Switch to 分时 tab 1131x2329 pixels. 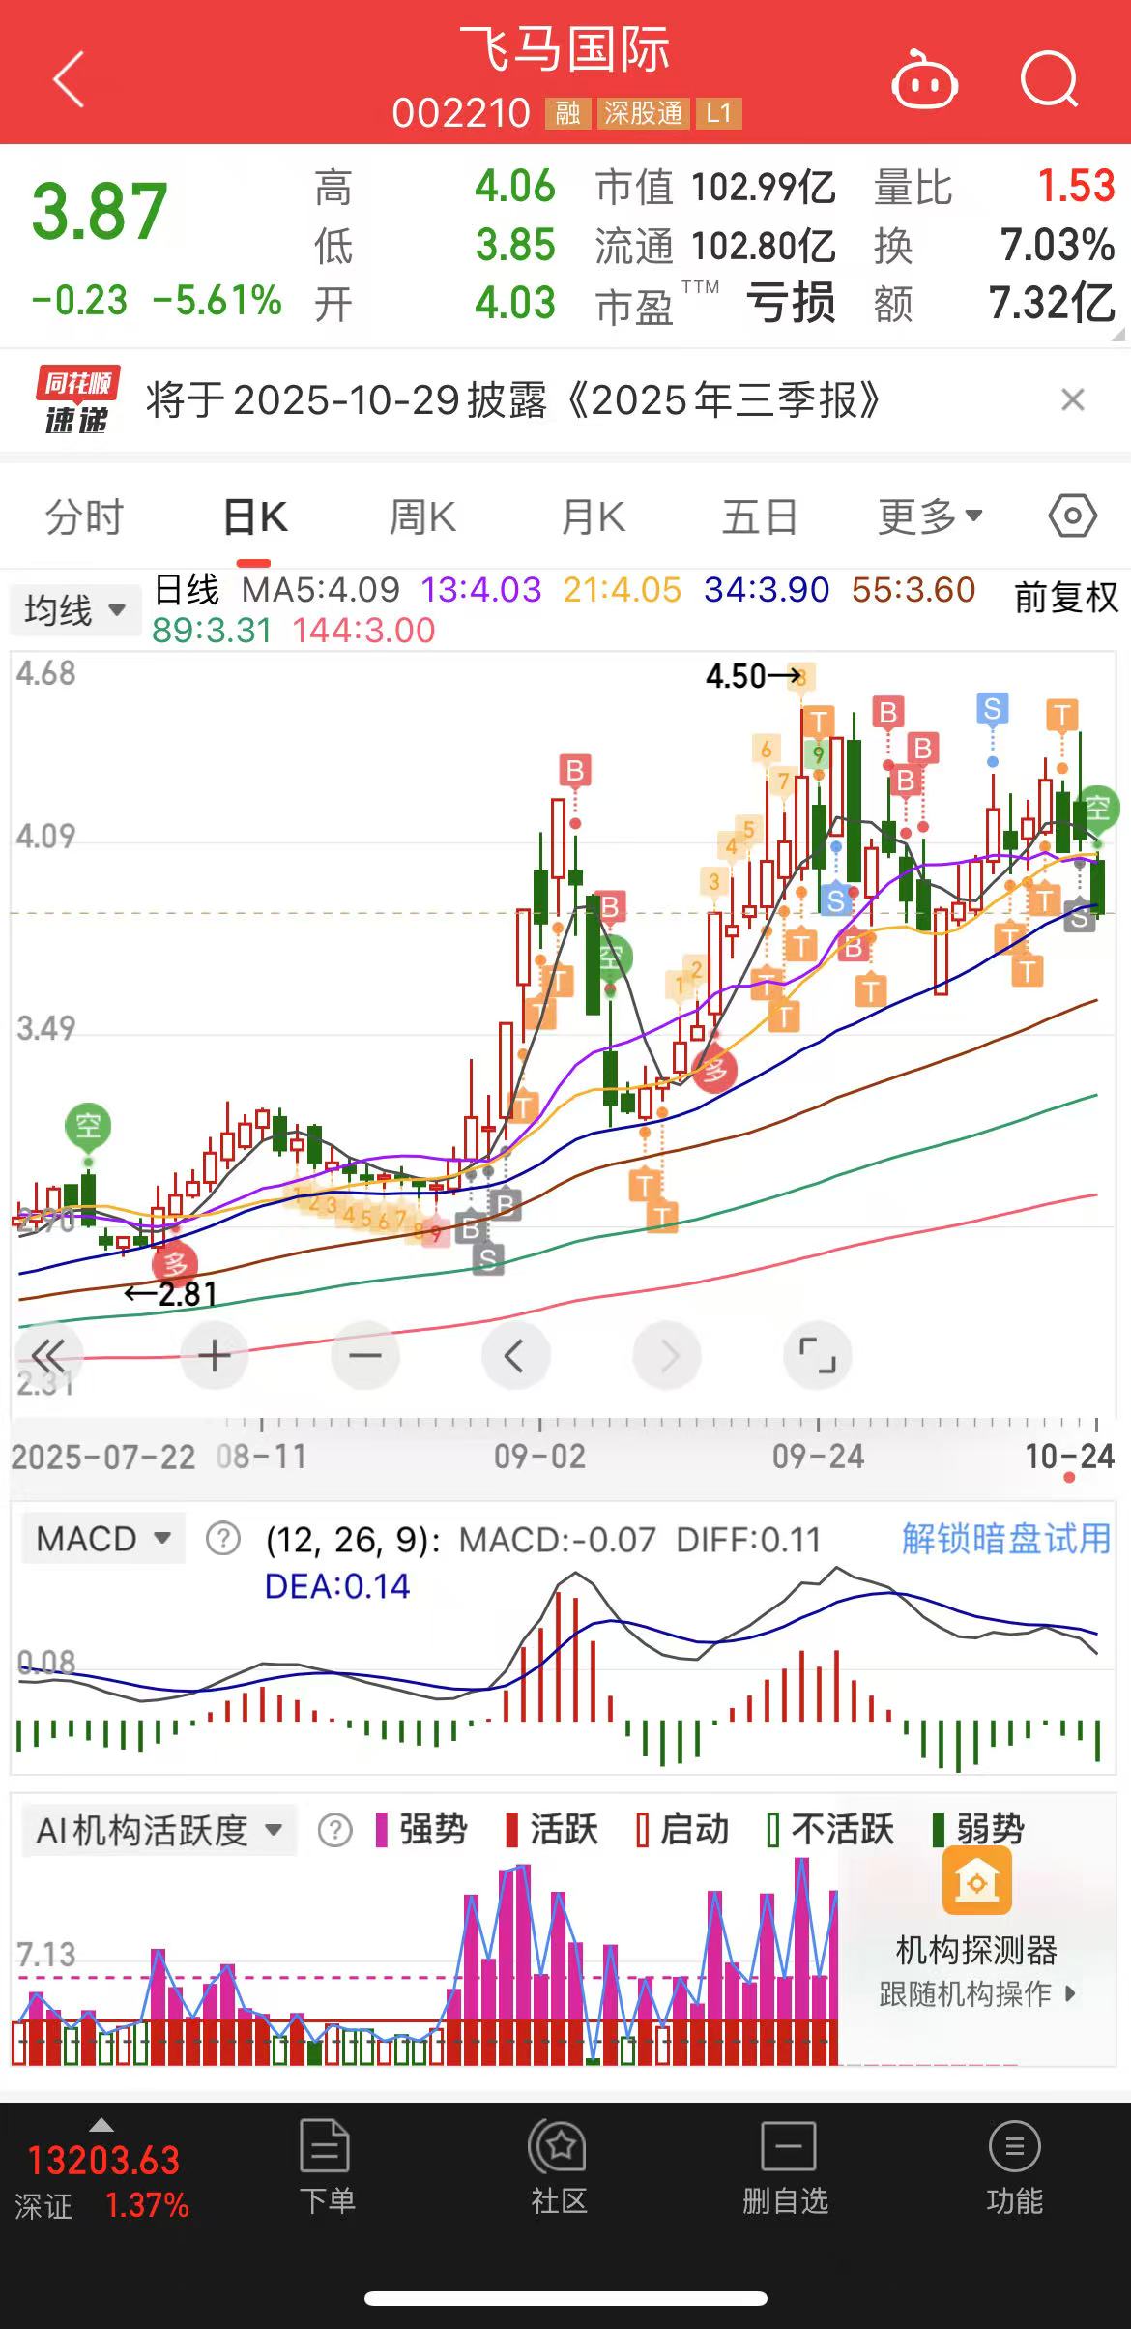click(x=84, y=517)
